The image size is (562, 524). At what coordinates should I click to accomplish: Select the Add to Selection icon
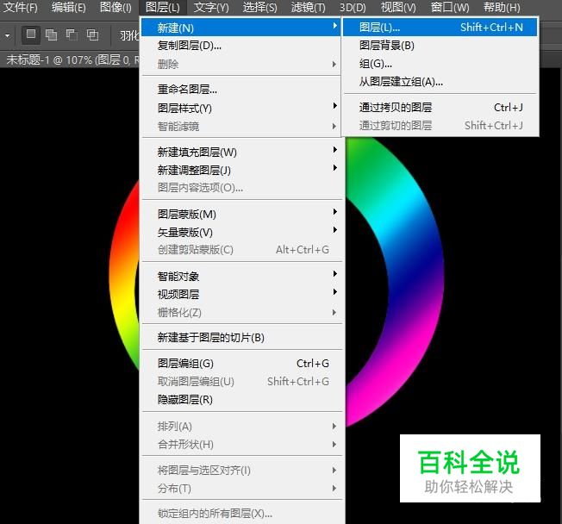tap(51, 34)
